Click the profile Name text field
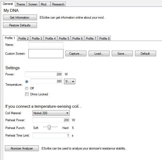 (x=46, y=45)
